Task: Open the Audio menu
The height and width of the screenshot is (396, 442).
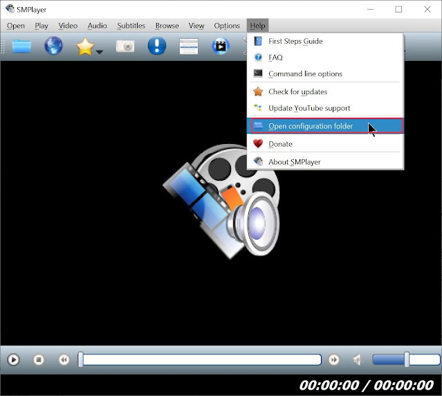Action: coord(97,26)
